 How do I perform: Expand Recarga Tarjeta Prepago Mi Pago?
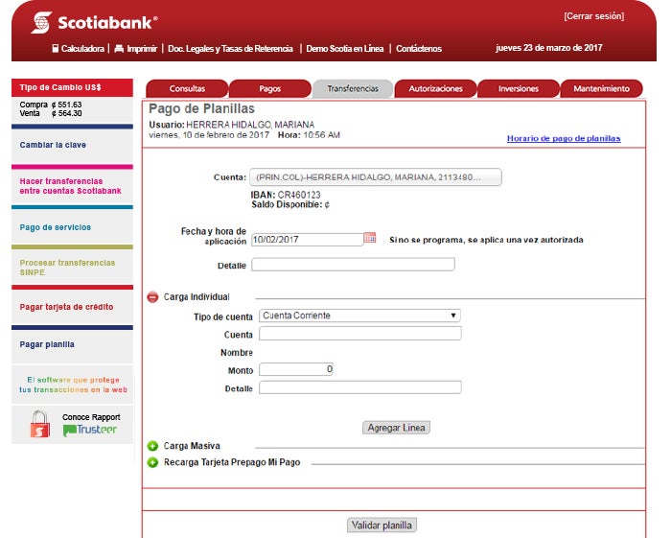click(x=152, y=462)
